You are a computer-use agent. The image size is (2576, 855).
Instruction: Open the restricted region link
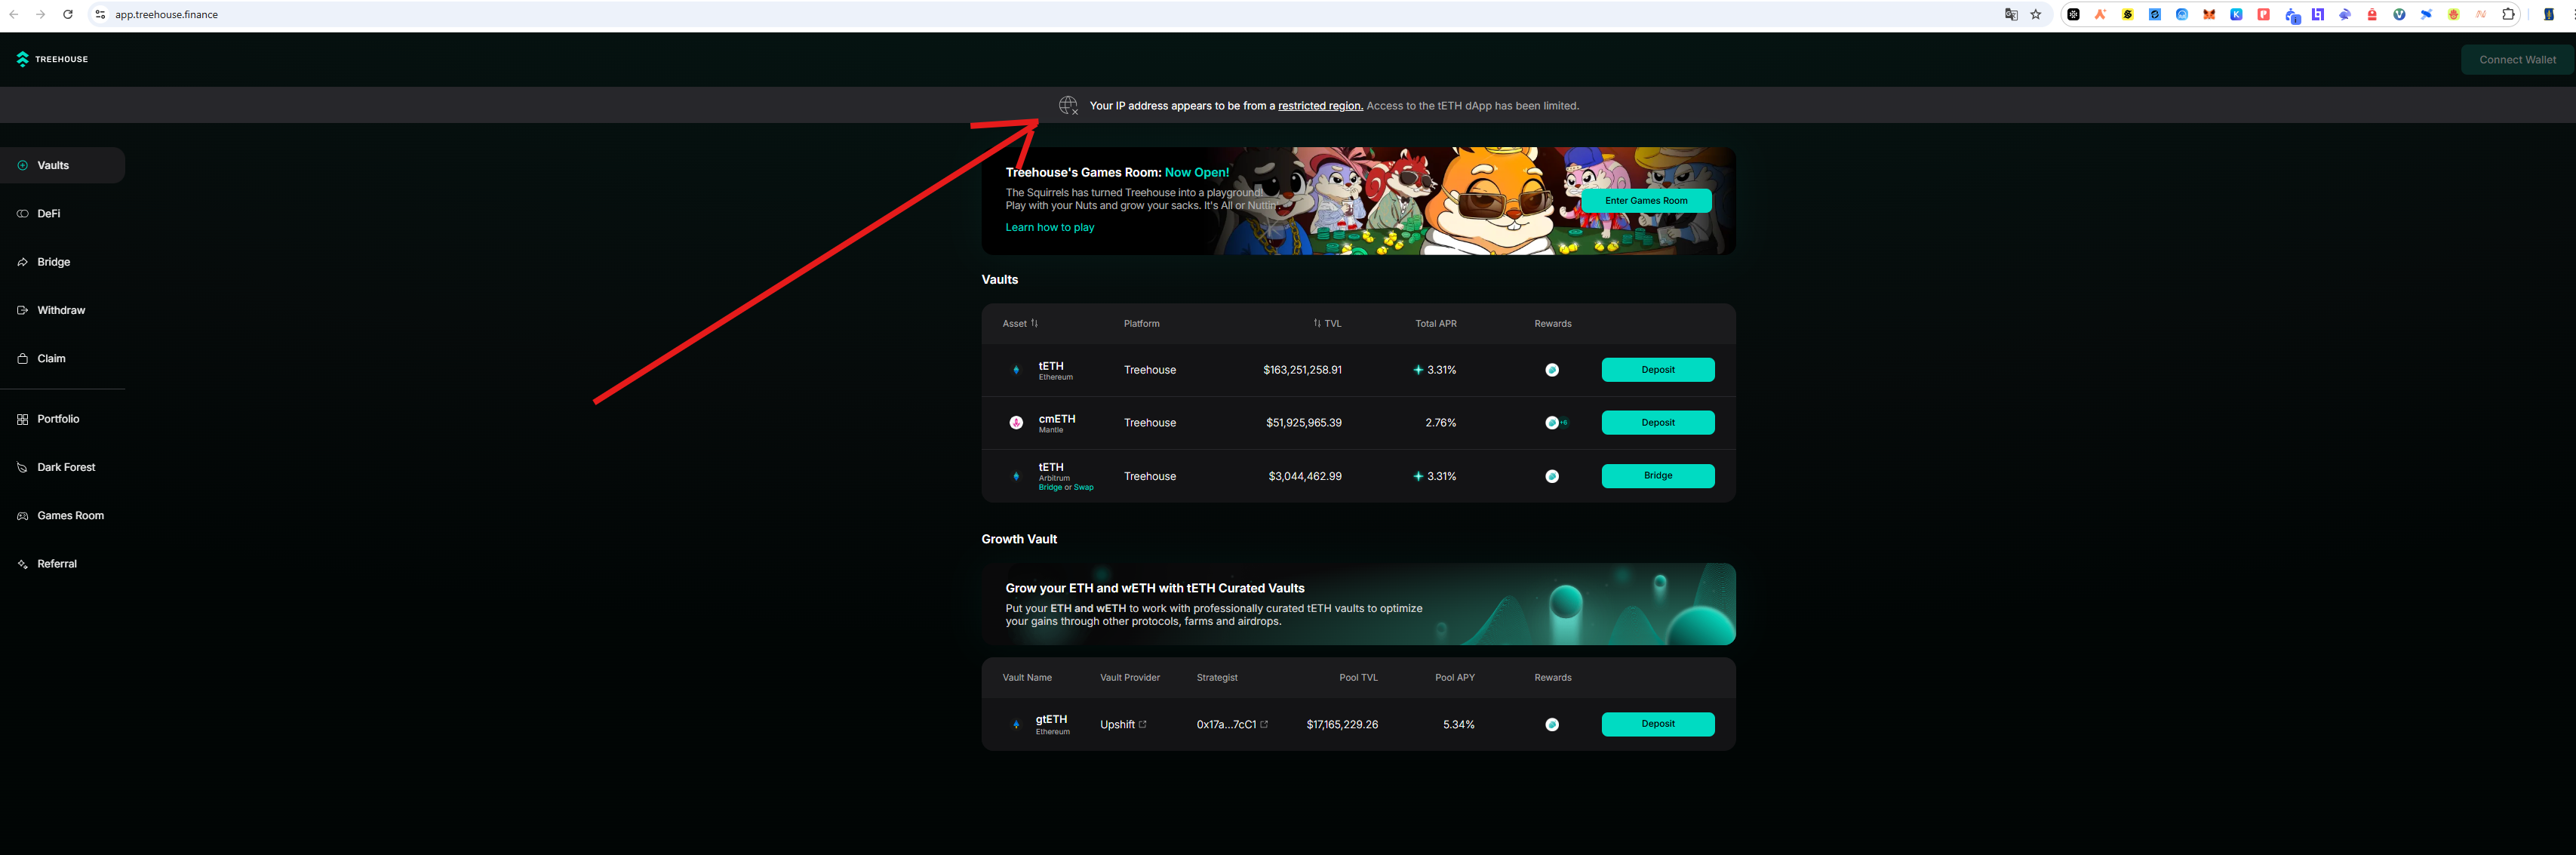click(1320, 106)
